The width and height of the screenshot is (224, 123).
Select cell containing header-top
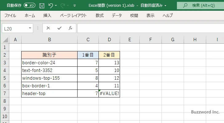(50, 93)
